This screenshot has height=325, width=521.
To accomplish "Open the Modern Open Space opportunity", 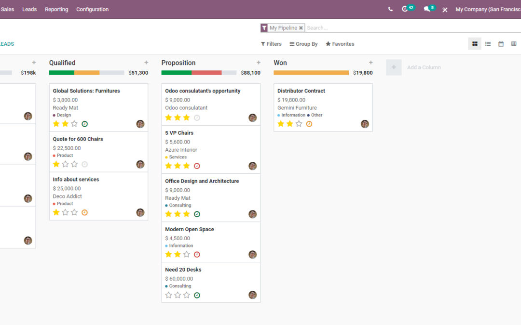I will (x=190, y=229).
